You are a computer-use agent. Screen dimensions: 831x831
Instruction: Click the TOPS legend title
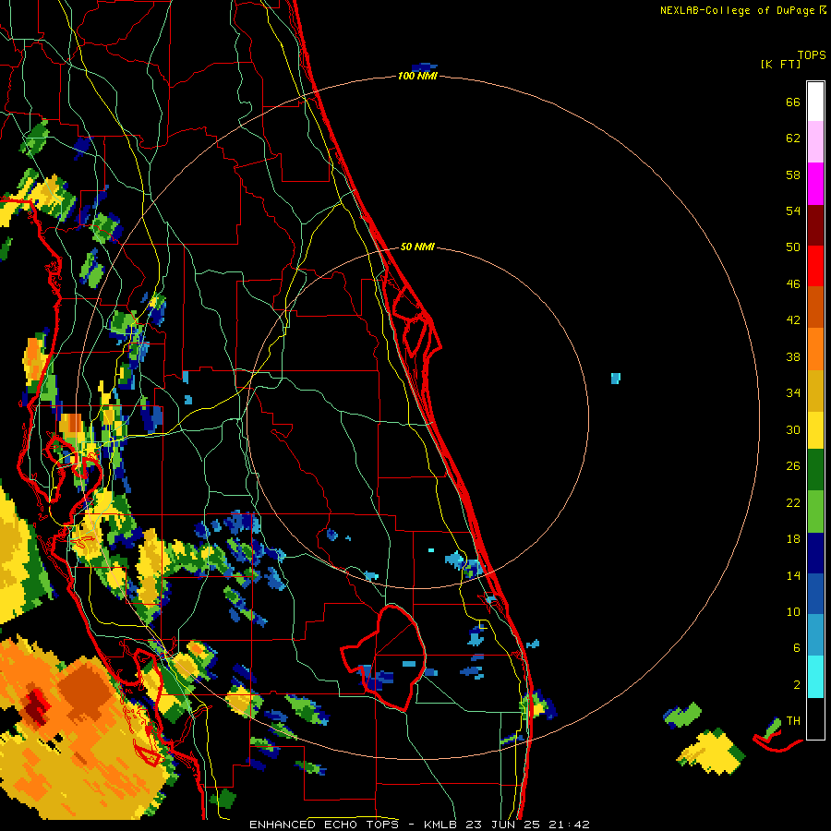[812, 55]
